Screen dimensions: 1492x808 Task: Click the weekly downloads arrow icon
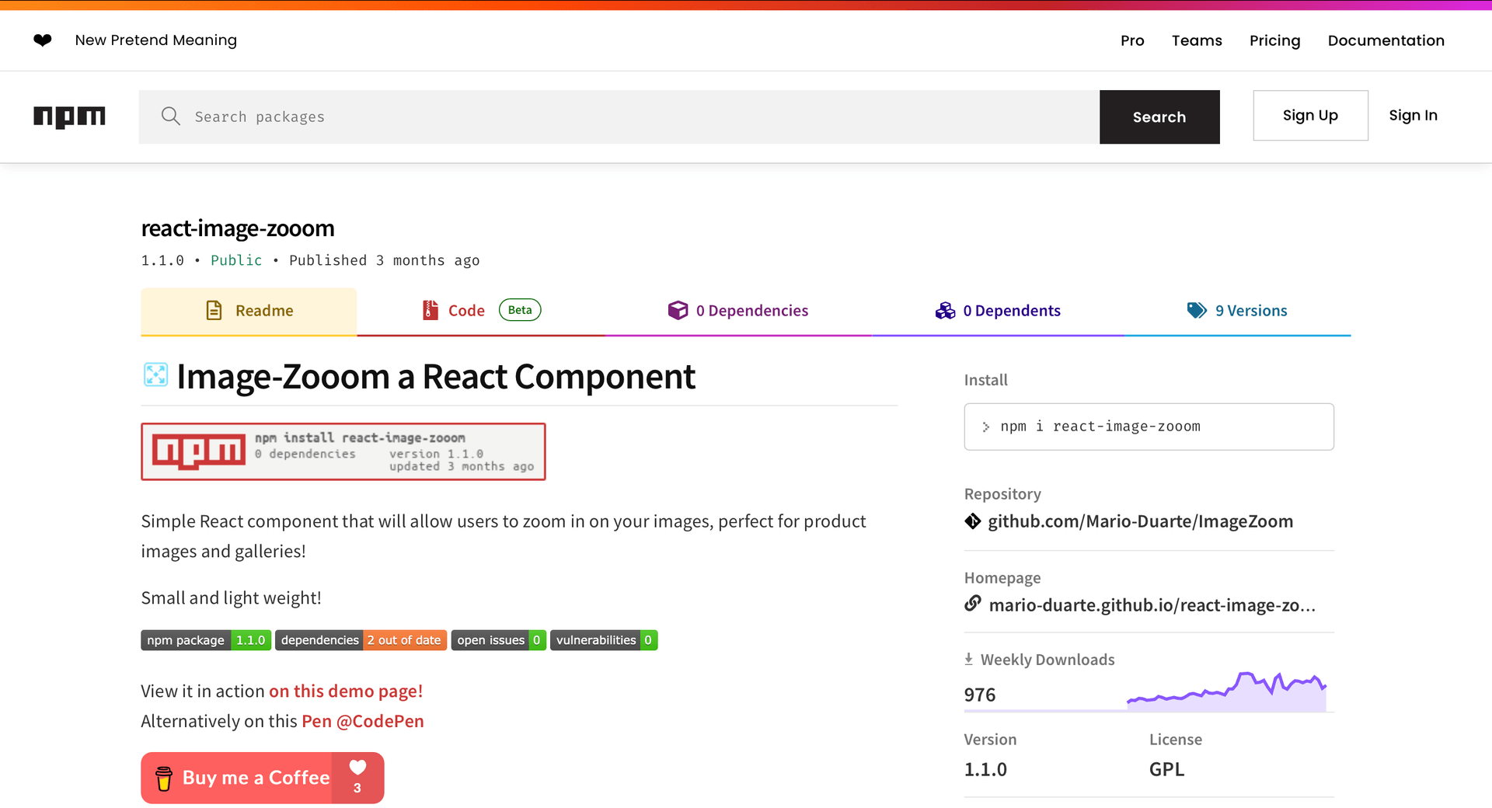pyautogui.click(x=968, y=659)
